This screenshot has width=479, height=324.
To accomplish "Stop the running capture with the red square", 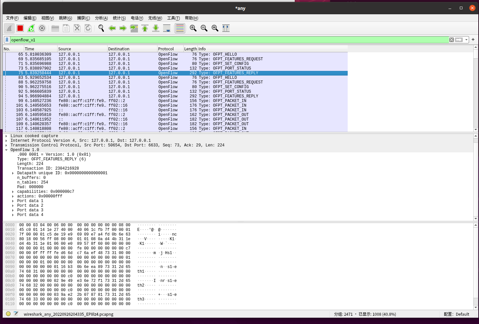I will point(20,28).
